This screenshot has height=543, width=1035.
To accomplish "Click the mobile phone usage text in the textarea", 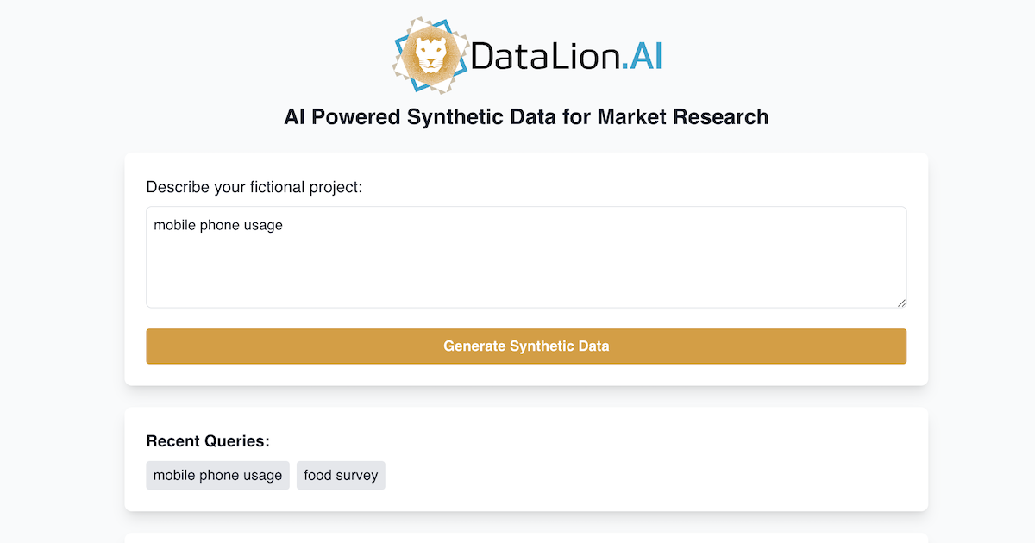I will [218, 225].
